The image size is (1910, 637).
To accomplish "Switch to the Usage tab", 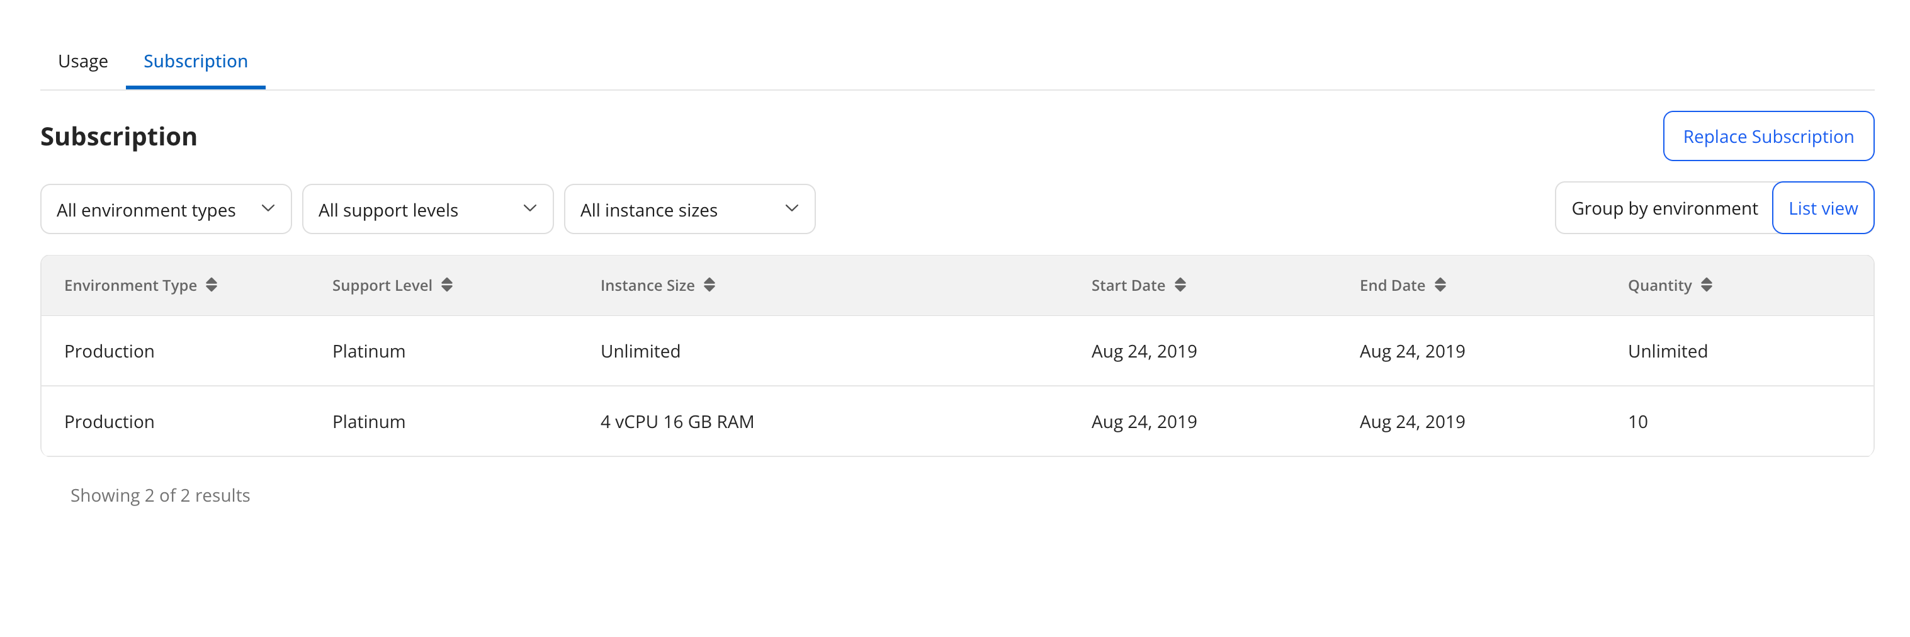I will pos(83,61).
